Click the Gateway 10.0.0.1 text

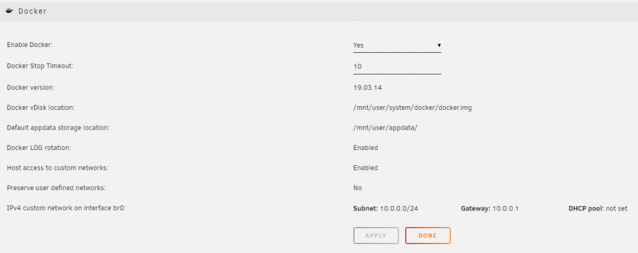pyautogui.click(x=489, y=209)
